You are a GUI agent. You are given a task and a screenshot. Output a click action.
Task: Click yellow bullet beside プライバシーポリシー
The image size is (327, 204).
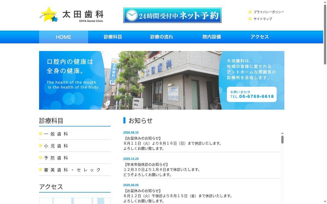click(x=250, y=12)
